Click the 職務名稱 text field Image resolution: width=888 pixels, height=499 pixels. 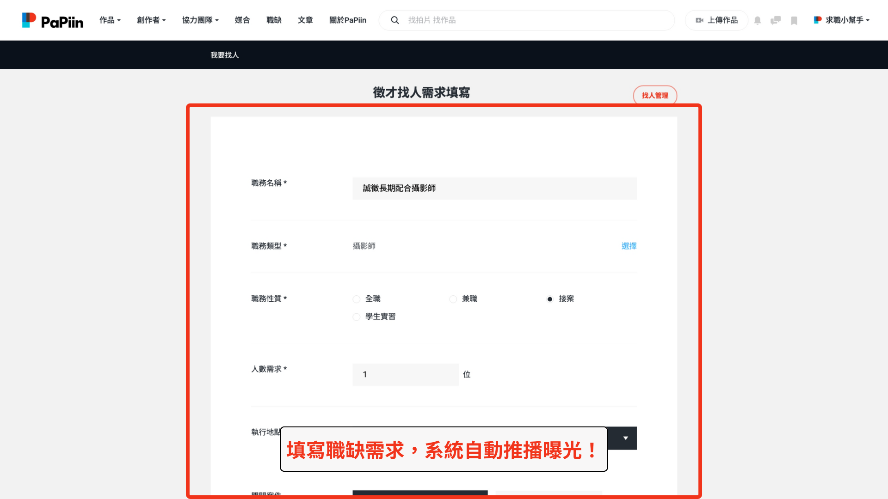pos(494,189)
